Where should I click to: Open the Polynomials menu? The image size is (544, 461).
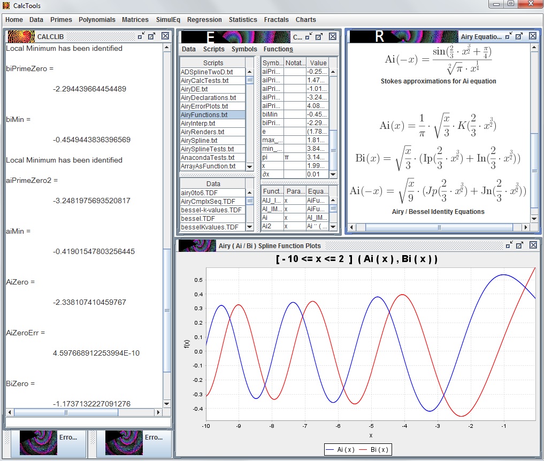click(97, 20)
